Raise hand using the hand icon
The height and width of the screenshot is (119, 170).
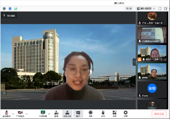(103, 113)
